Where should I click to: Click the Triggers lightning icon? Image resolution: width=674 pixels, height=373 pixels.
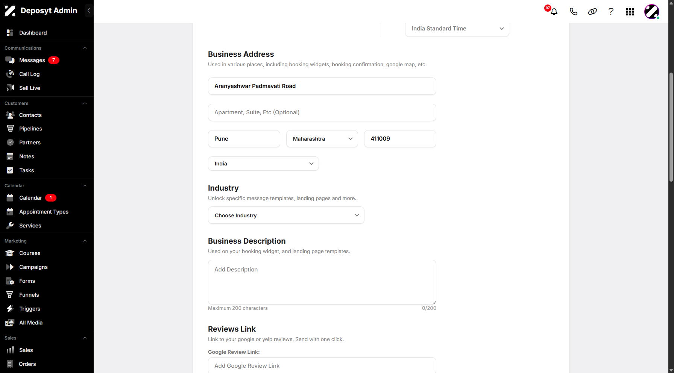[10, 309]
